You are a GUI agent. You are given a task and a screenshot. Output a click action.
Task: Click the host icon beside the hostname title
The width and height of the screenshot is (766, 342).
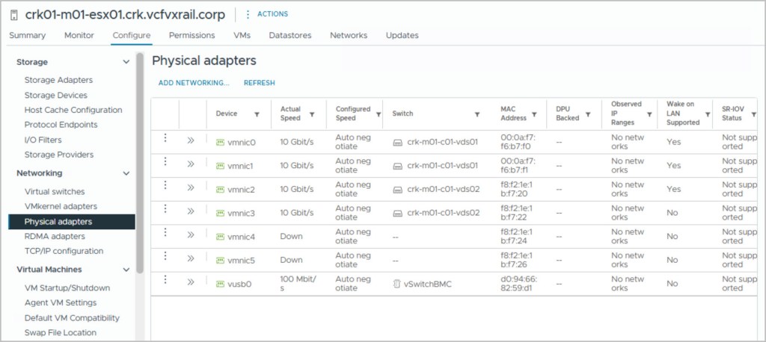(14, 16)
